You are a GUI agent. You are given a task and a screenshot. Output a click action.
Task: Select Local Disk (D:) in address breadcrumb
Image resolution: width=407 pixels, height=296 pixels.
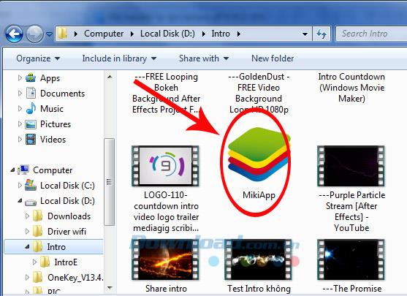(x=167, y=34)
